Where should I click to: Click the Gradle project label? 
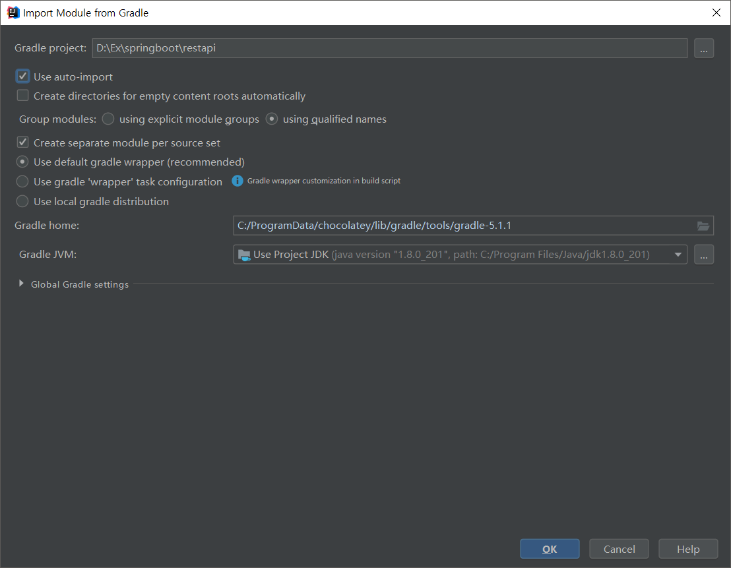pos(50,48)
